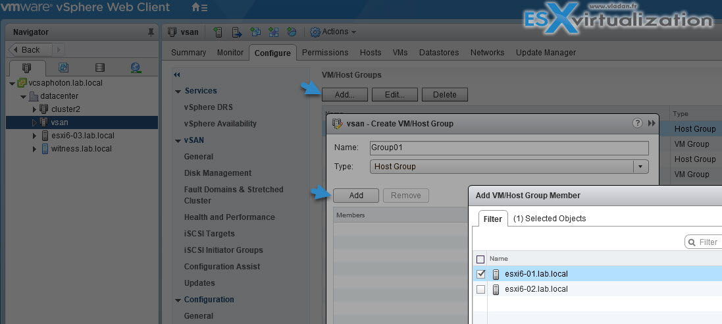Click the double-arrow icon in Create dialog header

[651, 123]
